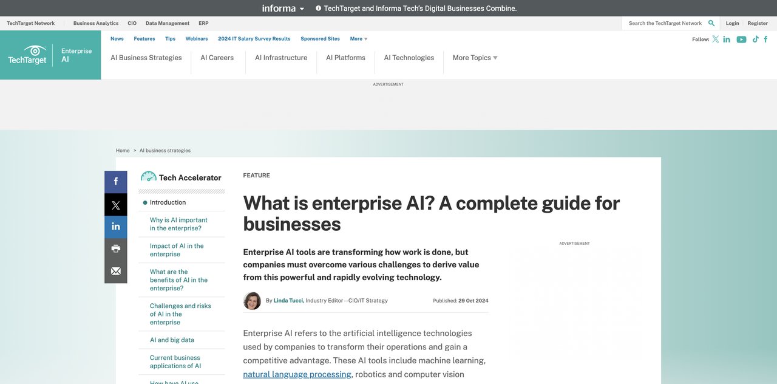Share the article on X
777x384 pixels.
[x=116, y=205]
